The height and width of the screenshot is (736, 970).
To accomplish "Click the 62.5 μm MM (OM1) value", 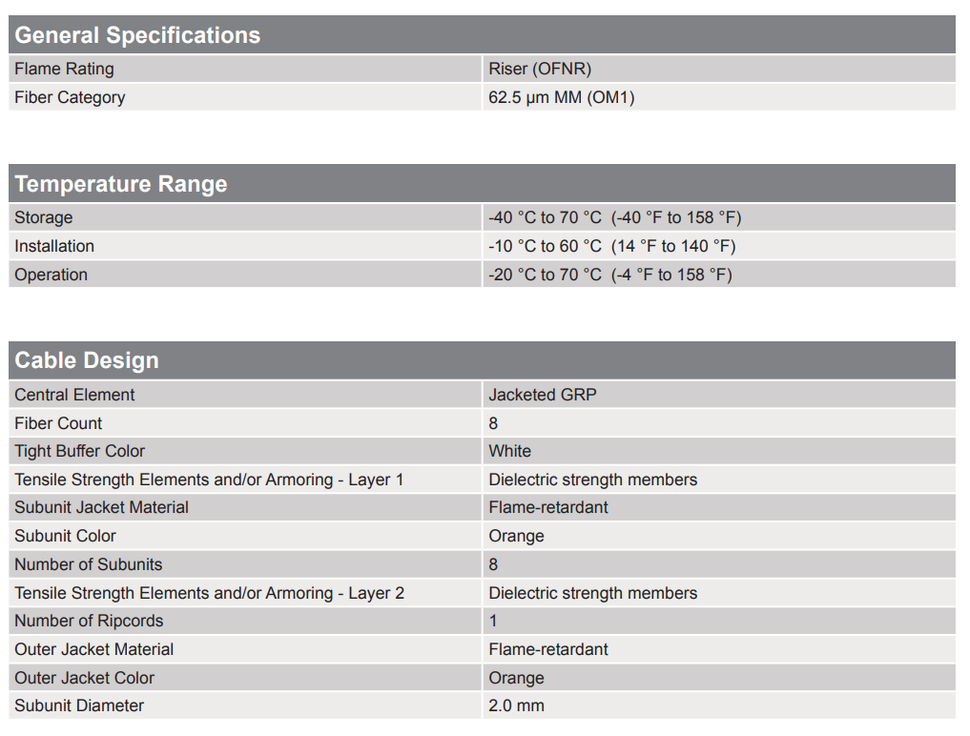I will click(x=561, y=97).
